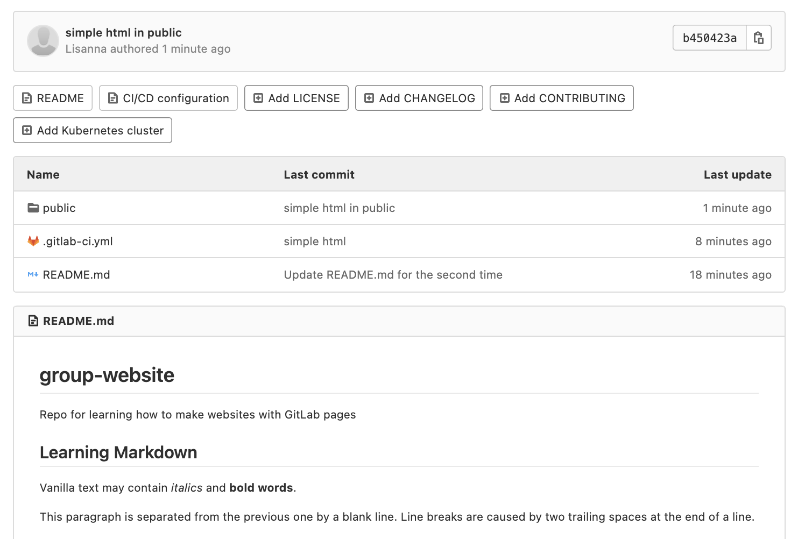Click the commit SHA b450423a
This screenshot has height=539, width=805.
tap(709, 38)
